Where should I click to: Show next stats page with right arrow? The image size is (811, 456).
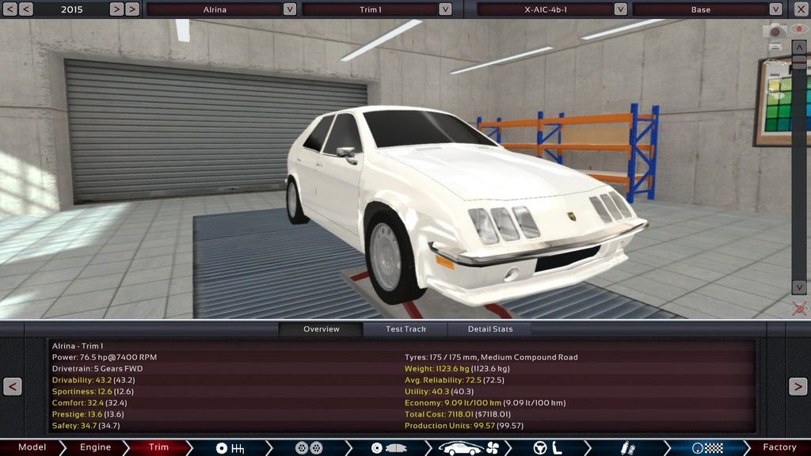tap(798, 386)
